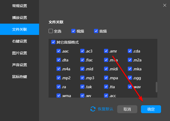This screenshot has height=121, width=170.
Task: Click the format list scrollbar thumb
Action: click(x=157, y=87)
